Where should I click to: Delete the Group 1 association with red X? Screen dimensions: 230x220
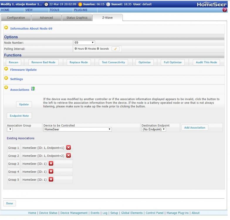69,148
